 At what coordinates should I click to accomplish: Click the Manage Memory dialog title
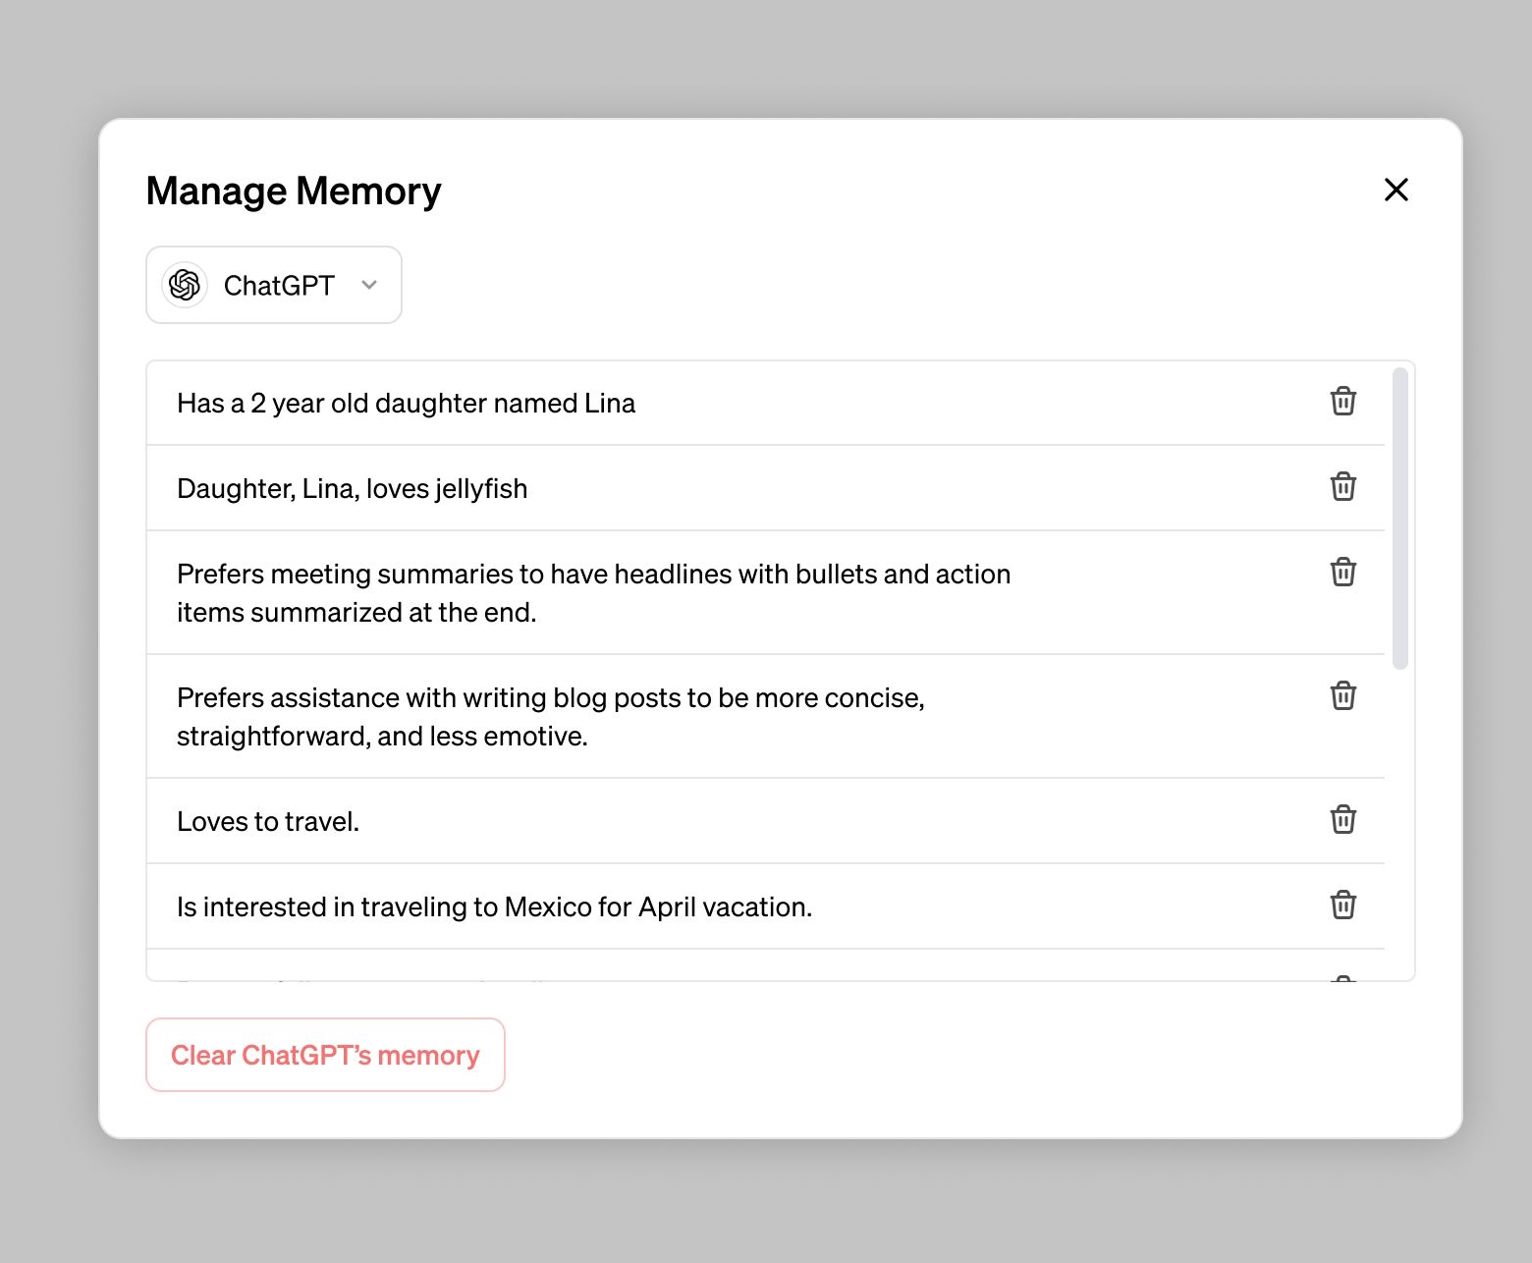(294, 192)
